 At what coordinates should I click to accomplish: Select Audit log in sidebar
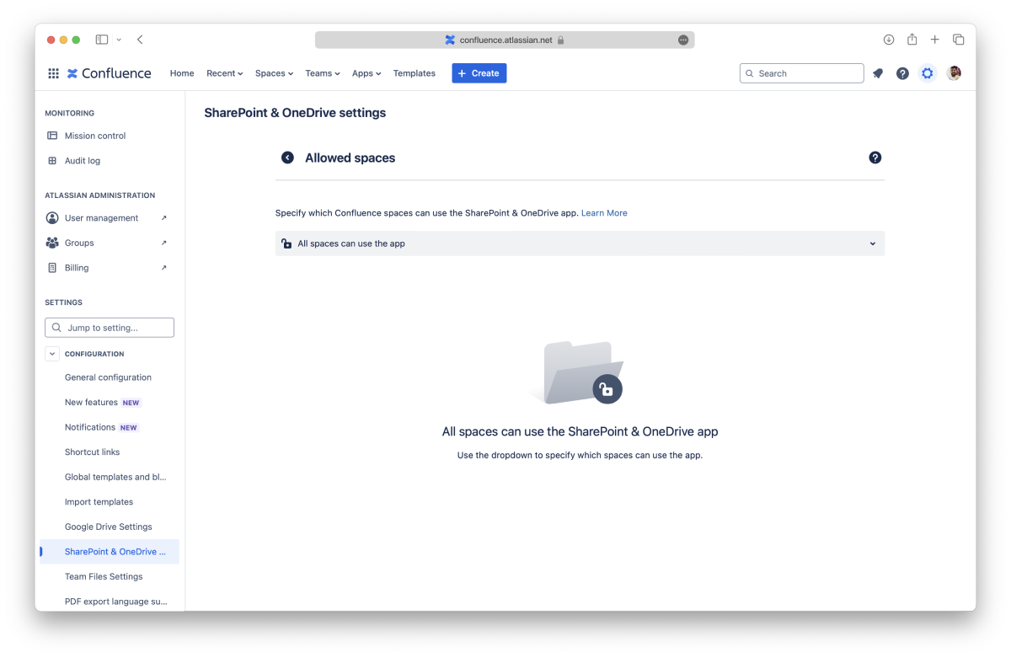pyautogui.click(x=83, y=161)
